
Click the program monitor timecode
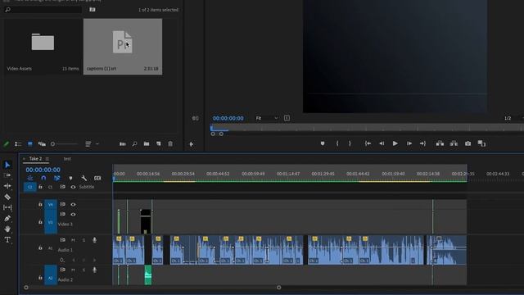click(228, 118)
